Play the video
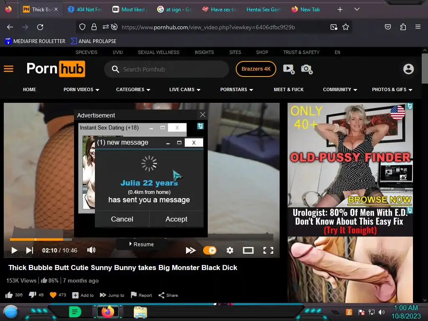 pos(14,250)
